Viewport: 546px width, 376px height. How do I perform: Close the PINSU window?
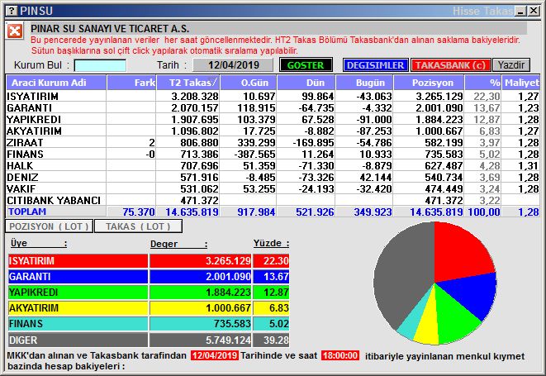pos(534,11)
